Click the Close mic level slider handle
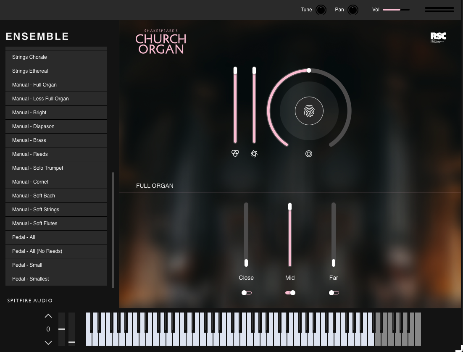 coord(246,263)
